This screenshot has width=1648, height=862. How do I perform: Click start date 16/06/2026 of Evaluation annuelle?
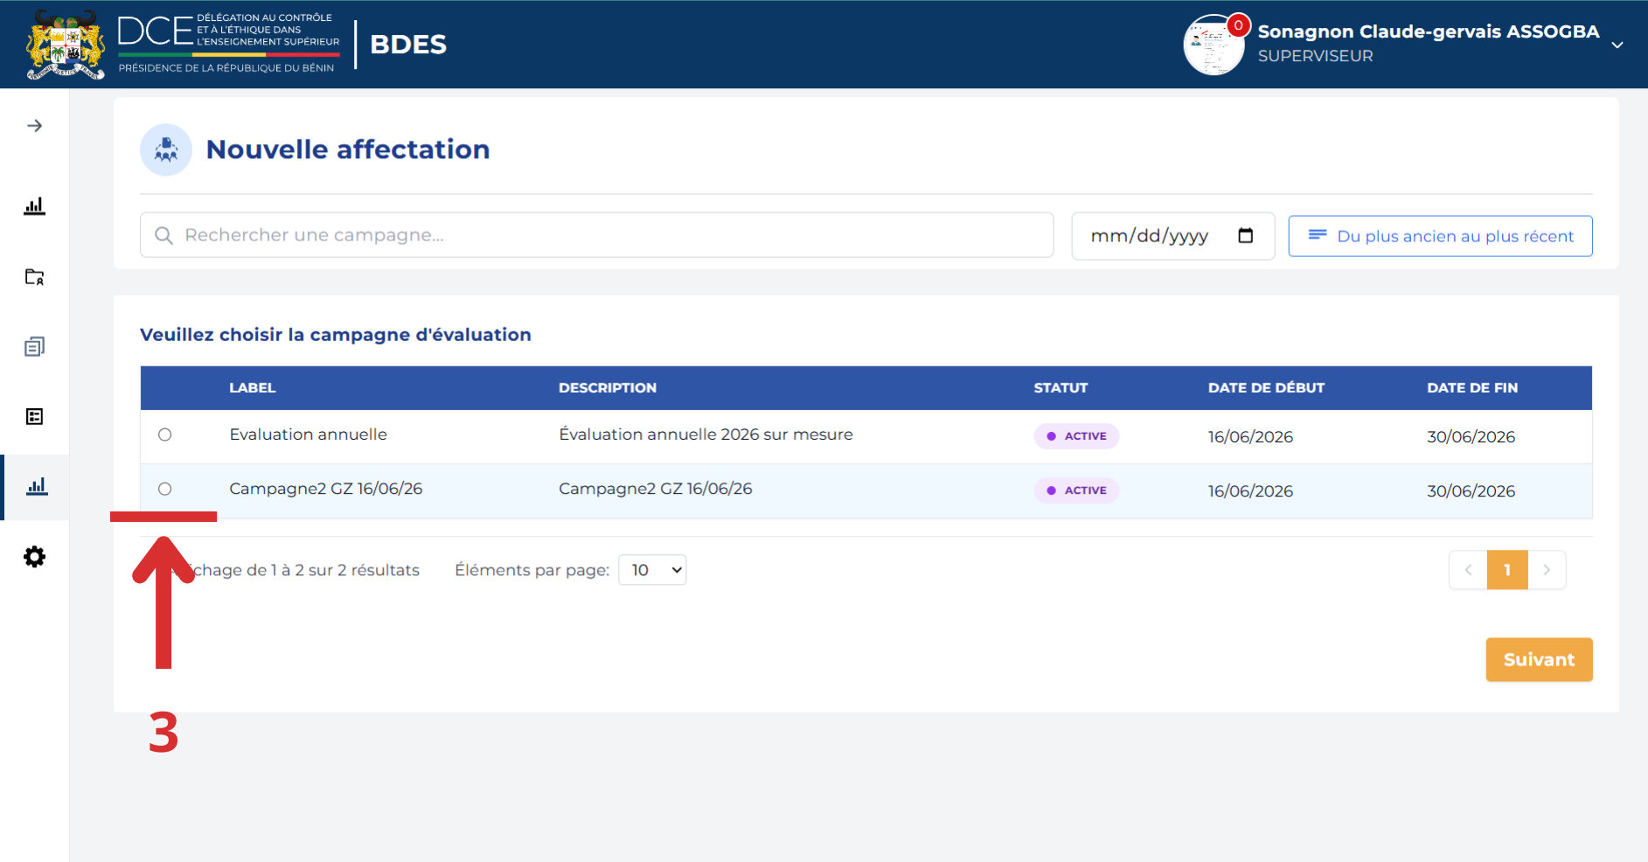[1250, 436]
